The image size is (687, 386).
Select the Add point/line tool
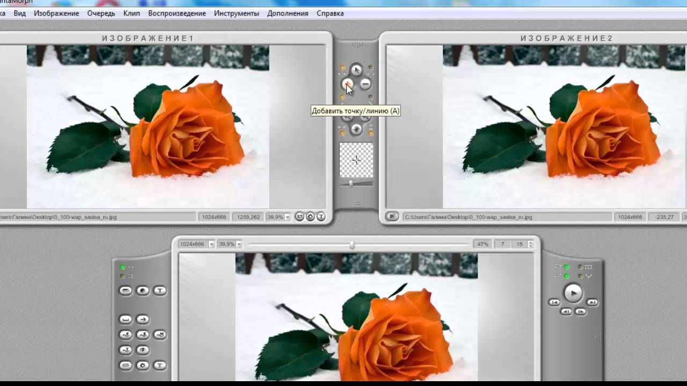click(347, 84)
